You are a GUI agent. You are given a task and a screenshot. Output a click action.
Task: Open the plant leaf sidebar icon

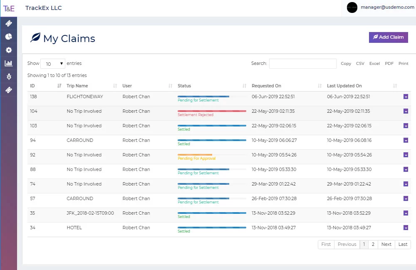pos(9,77)
